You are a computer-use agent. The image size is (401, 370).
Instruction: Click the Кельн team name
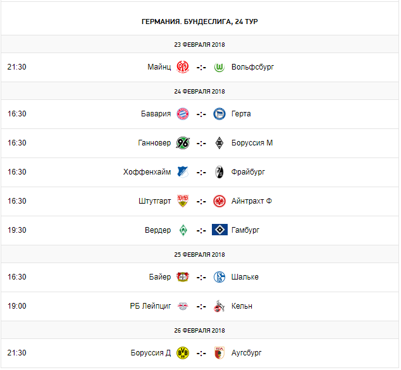242,306
